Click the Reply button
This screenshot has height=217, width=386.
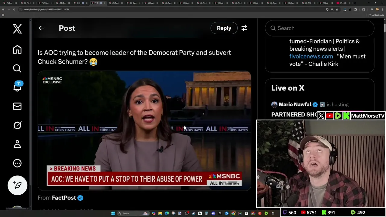tap(224, 28)
